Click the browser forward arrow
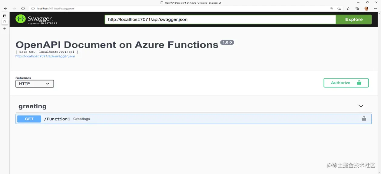The height and width of the screenshot is (174, 381). (14, 8)
